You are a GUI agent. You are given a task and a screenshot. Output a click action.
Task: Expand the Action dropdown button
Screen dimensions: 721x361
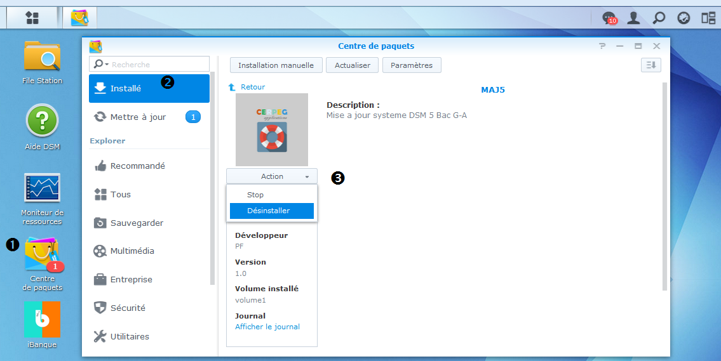(272, 176)
